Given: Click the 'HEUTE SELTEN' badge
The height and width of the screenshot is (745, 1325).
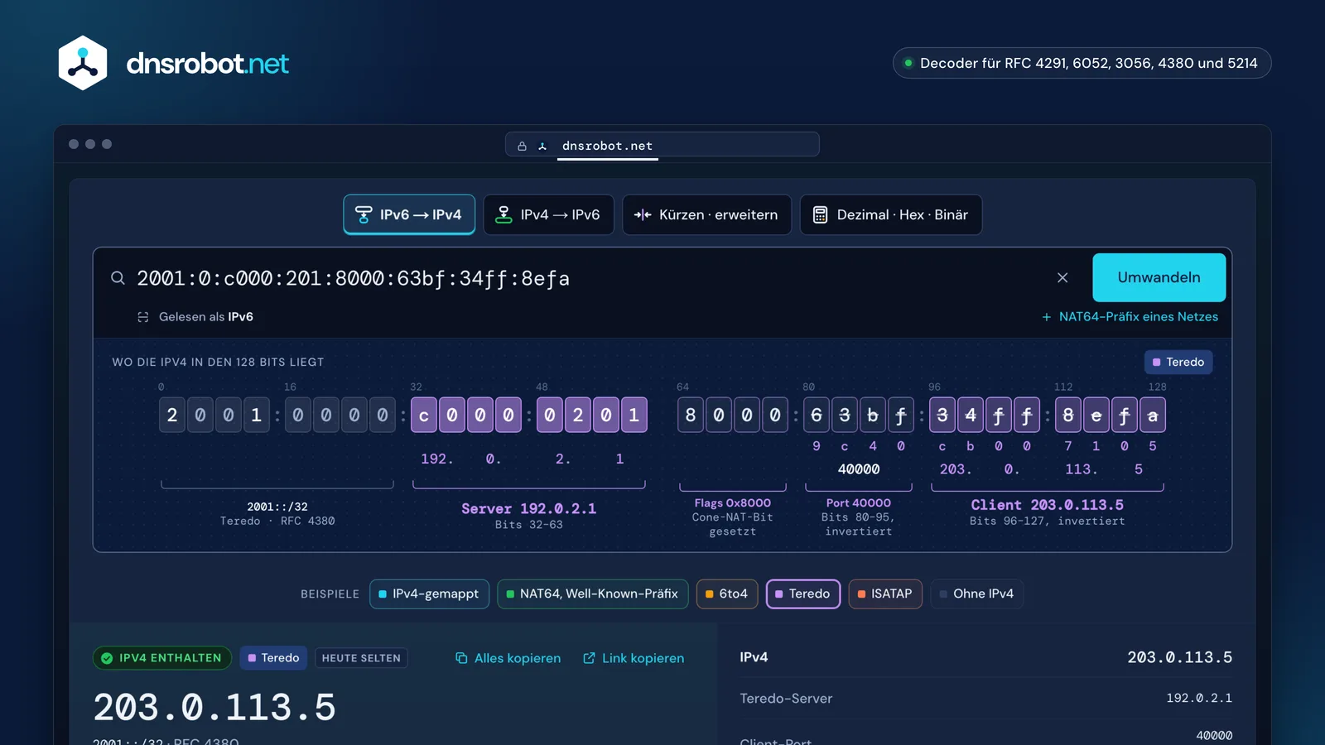Looking at the screenshot, I should 361,658.
